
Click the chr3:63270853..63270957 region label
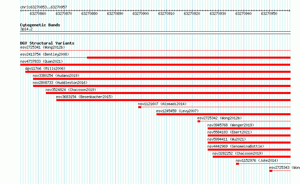tap(43, 7)
